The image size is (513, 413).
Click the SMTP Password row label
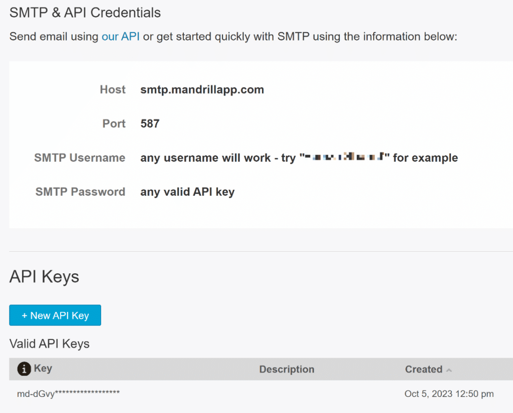pos(80,191)
